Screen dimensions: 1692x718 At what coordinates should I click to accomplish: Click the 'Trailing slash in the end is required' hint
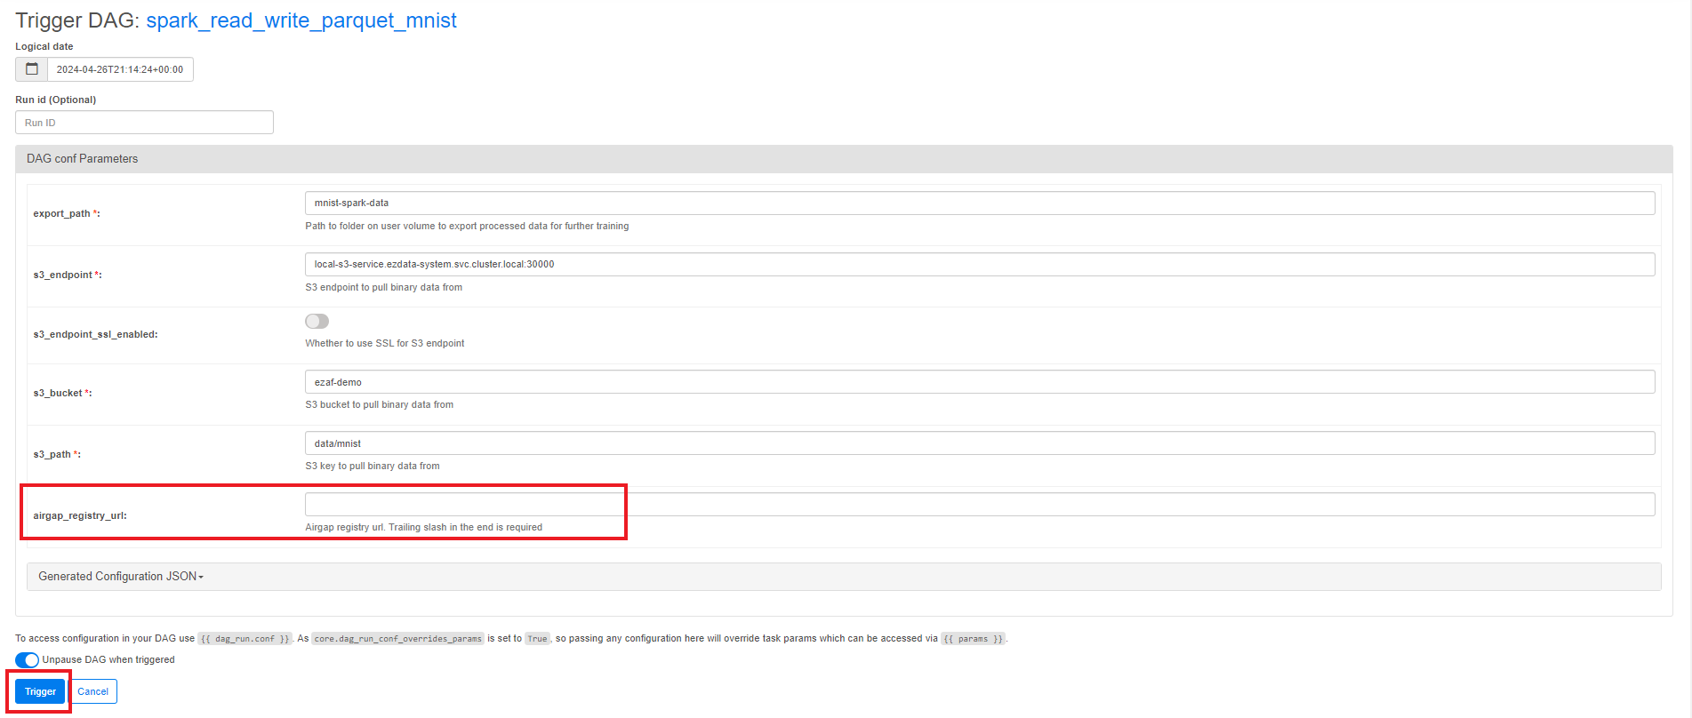point(465,527)
